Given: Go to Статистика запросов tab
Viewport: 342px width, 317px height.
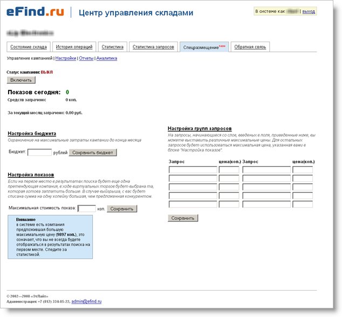Looking at the screenshot, I should [153, 47].
